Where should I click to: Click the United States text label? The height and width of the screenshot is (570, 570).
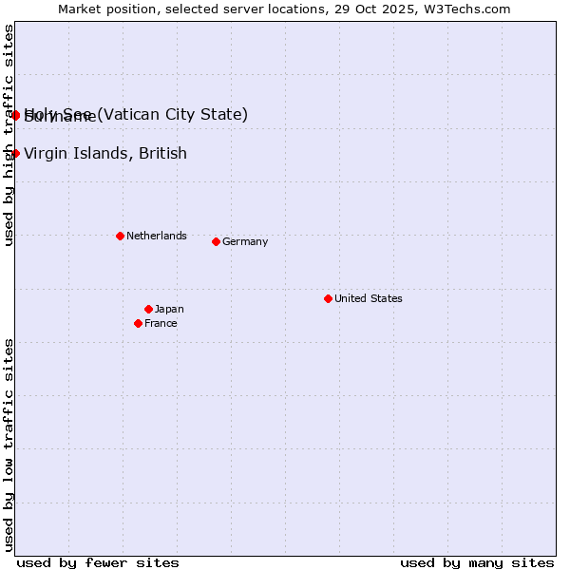(x=368, y=298)
